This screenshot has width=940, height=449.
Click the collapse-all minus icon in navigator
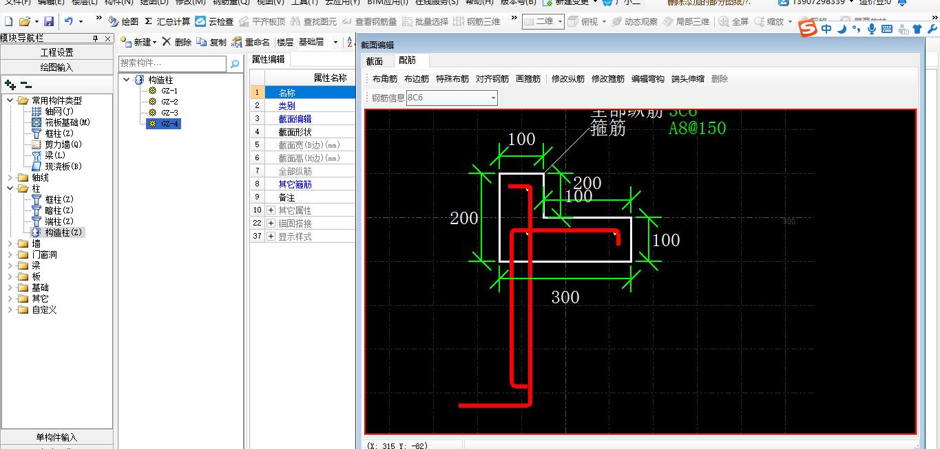point(25,85)
